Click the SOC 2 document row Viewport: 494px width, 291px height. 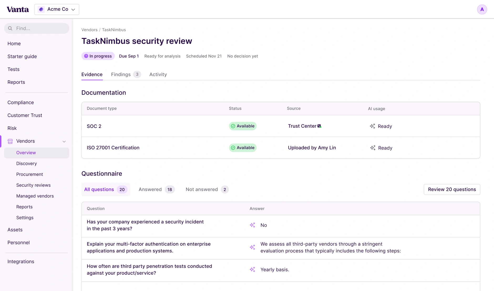click(281, 126)
